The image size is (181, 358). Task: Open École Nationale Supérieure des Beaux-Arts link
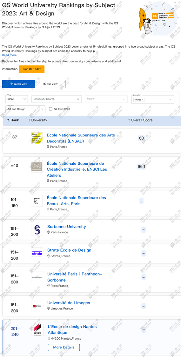[x=76, y=201]
